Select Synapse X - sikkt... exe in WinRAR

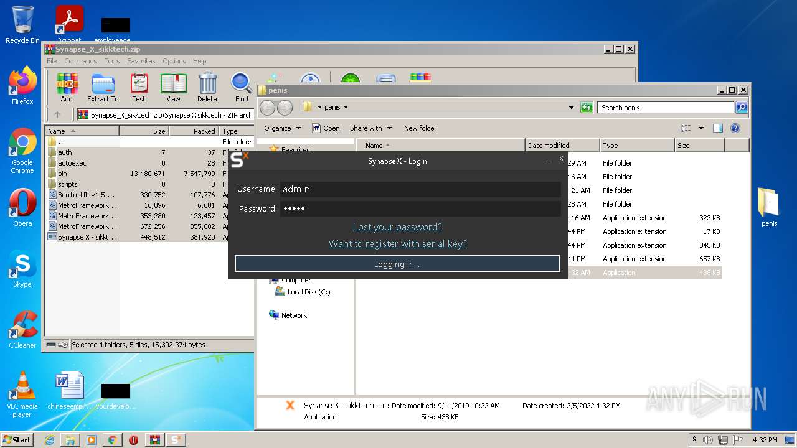82,237
